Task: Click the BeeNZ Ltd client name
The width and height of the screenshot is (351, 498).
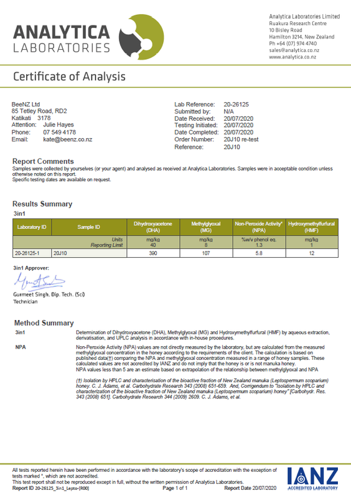Action: [26, 104]
